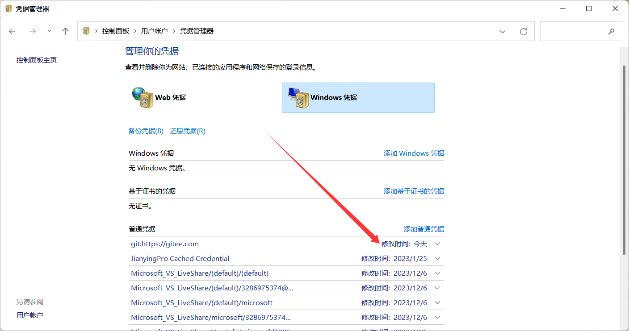The width and height of the screenshot is (629, 331).
Task: Open 控制面板主页 in the sidebar
Action: [x=37, y=60]
